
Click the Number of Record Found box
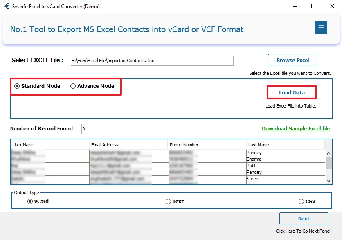91,129
